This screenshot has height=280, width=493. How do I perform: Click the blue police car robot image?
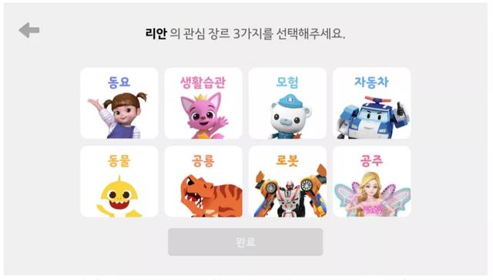point(373,117)
